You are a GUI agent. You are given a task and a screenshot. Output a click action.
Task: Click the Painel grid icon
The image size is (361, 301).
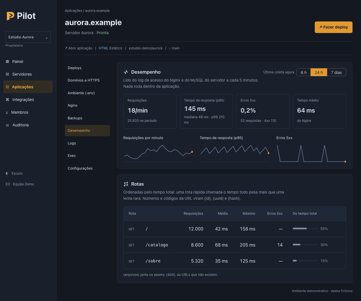[7, 61]
